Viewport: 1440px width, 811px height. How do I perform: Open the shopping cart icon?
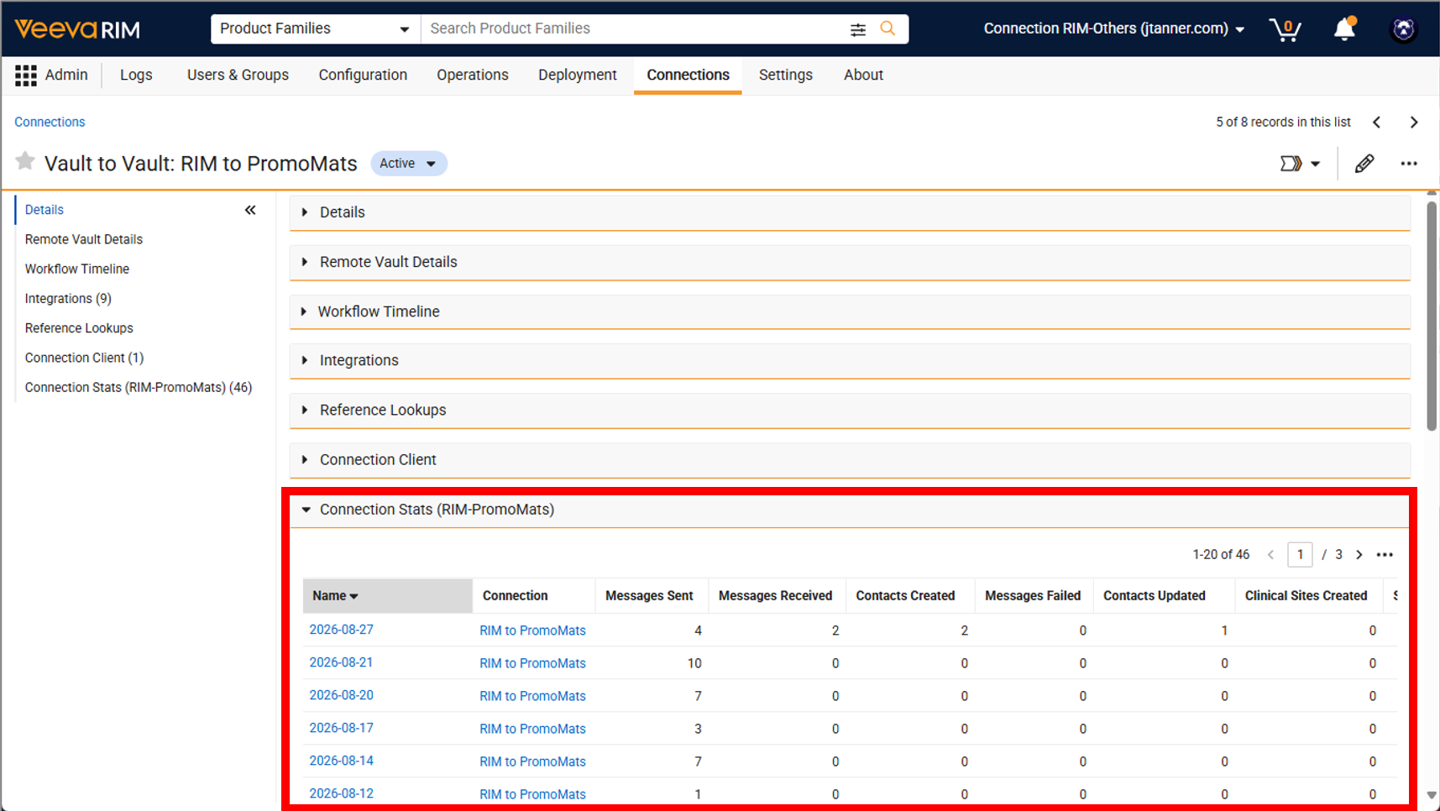[1285, 29]
